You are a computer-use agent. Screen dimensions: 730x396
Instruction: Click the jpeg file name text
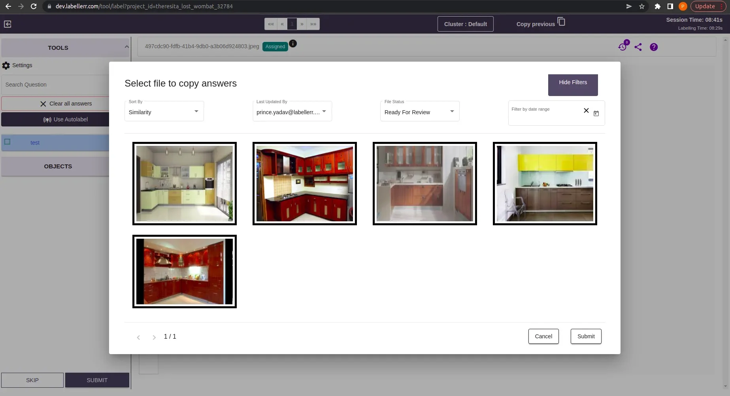[x=202, y=46]
